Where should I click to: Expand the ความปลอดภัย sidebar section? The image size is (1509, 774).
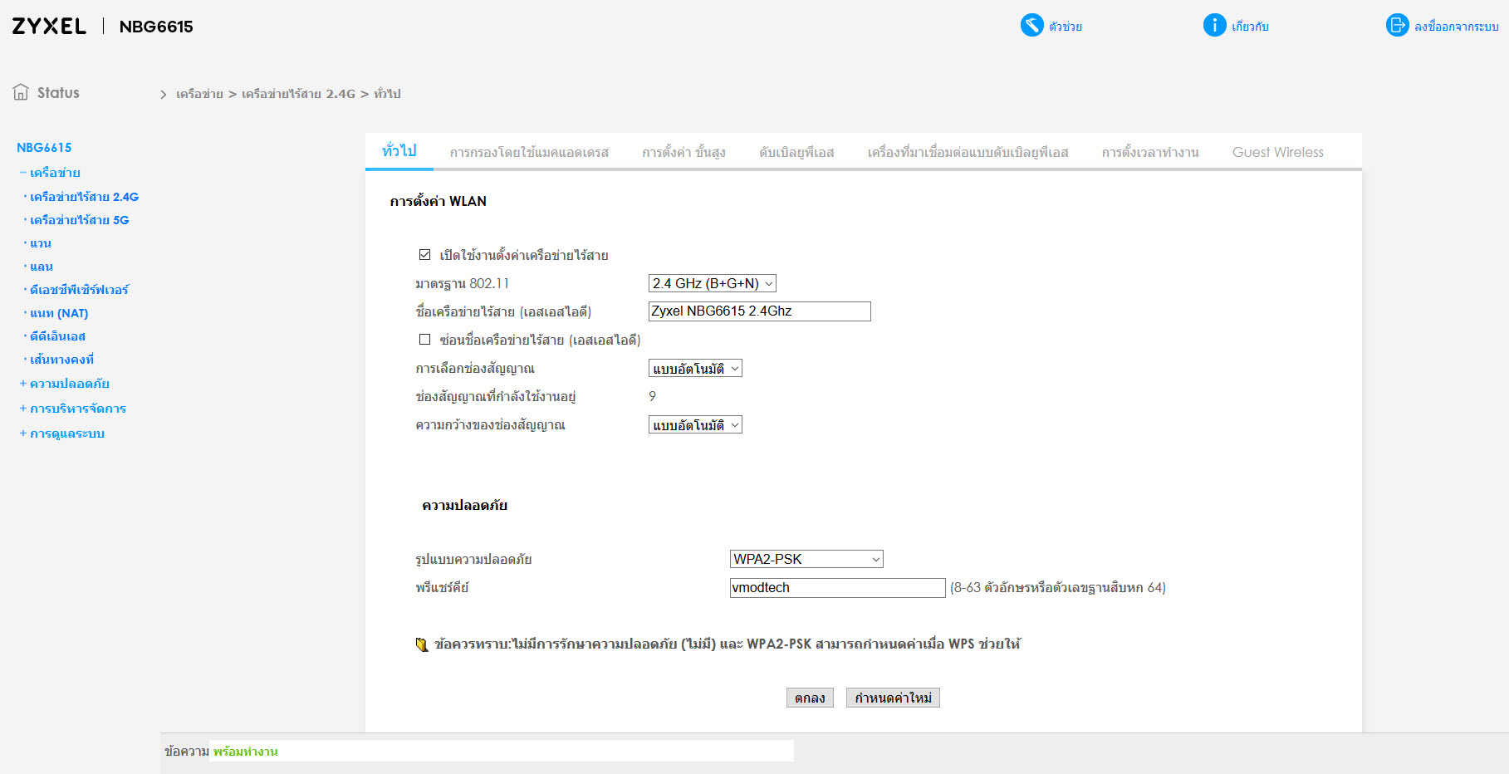coord(23,384)
